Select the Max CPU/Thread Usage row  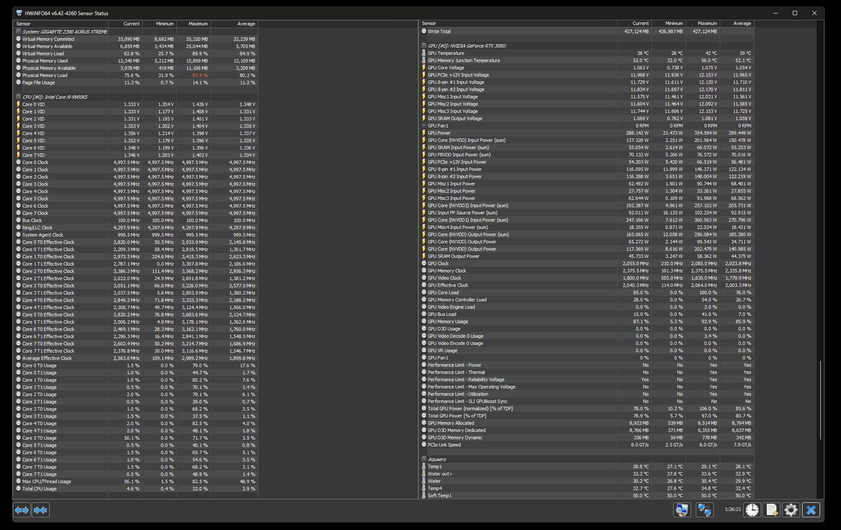point(136,481)
